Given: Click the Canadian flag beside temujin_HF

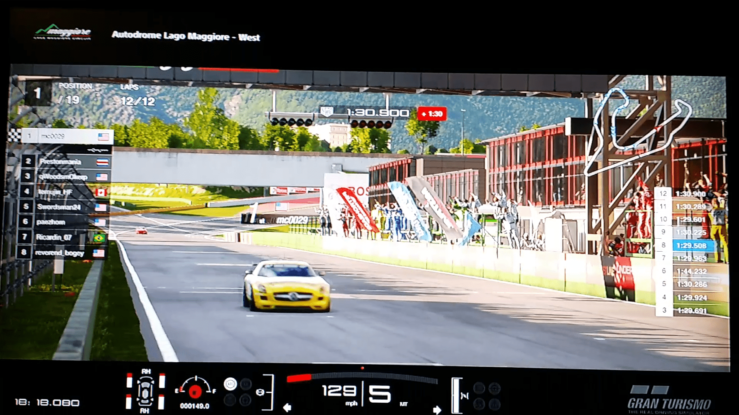Looking at the screenshot, I should point(101,192).
